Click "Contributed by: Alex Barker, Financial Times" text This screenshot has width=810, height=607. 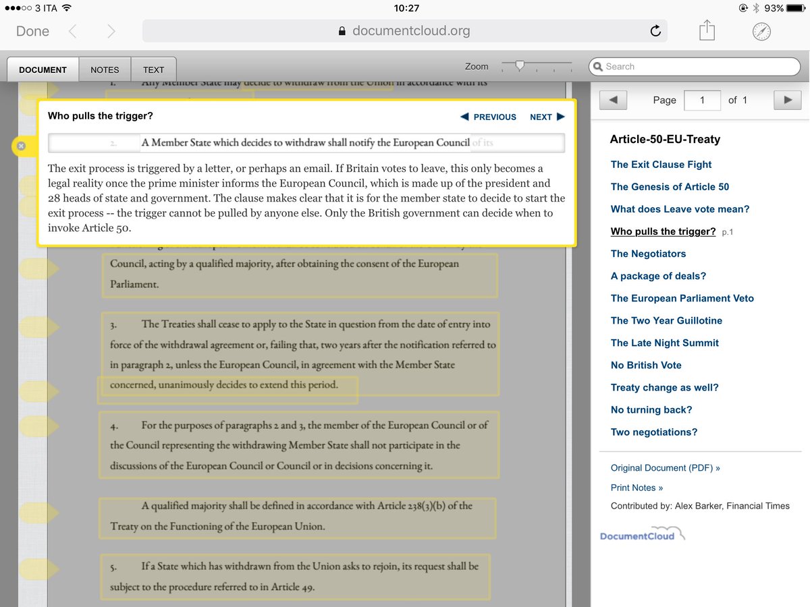point(700,506)
